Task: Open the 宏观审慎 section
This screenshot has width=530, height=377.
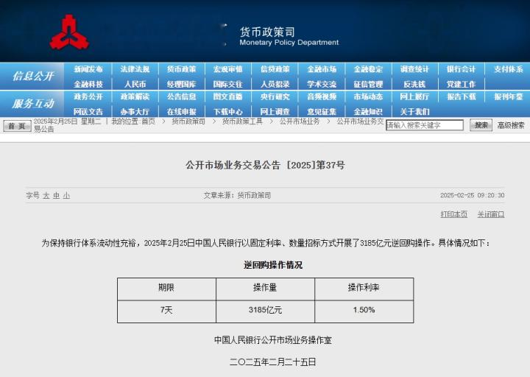Action: coord(228,69)
